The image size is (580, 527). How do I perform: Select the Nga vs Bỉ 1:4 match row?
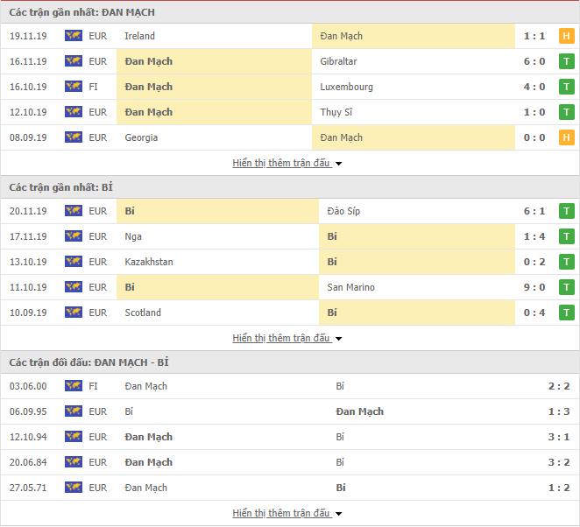pos(290,236)
